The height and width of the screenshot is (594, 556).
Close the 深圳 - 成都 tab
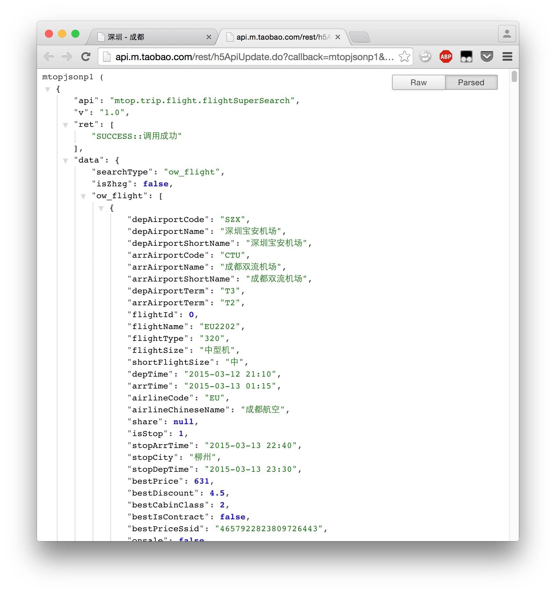point(209,37)
